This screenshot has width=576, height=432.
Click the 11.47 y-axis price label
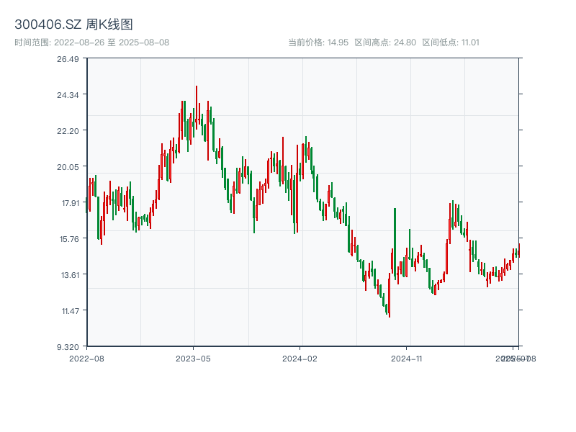point(68,311)
